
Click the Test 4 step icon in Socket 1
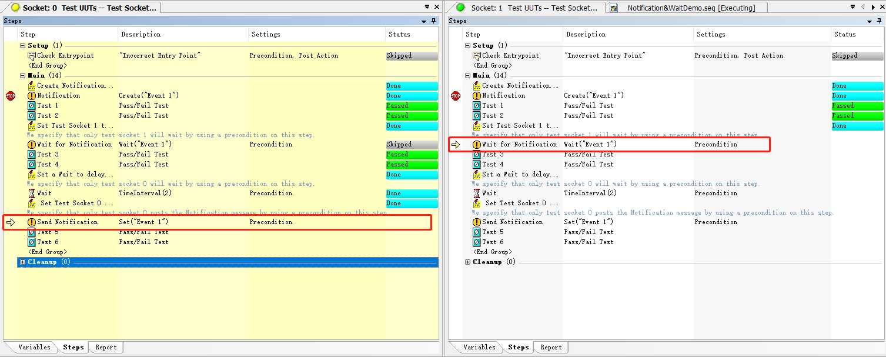click(x=477, y=164)
